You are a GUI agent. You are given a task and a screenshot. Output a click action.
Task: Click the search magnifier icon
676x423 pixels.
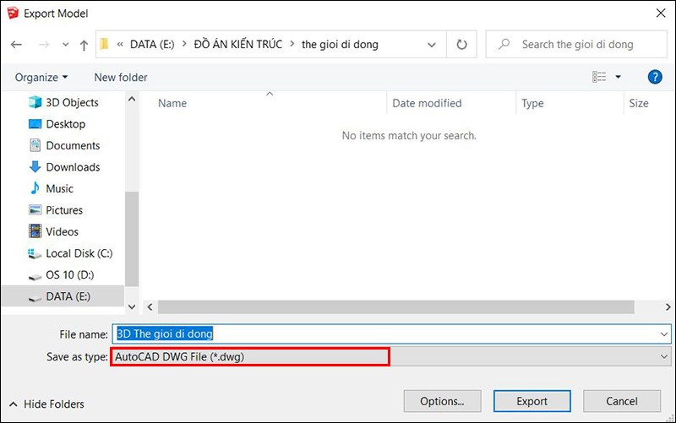pos(504,44)
